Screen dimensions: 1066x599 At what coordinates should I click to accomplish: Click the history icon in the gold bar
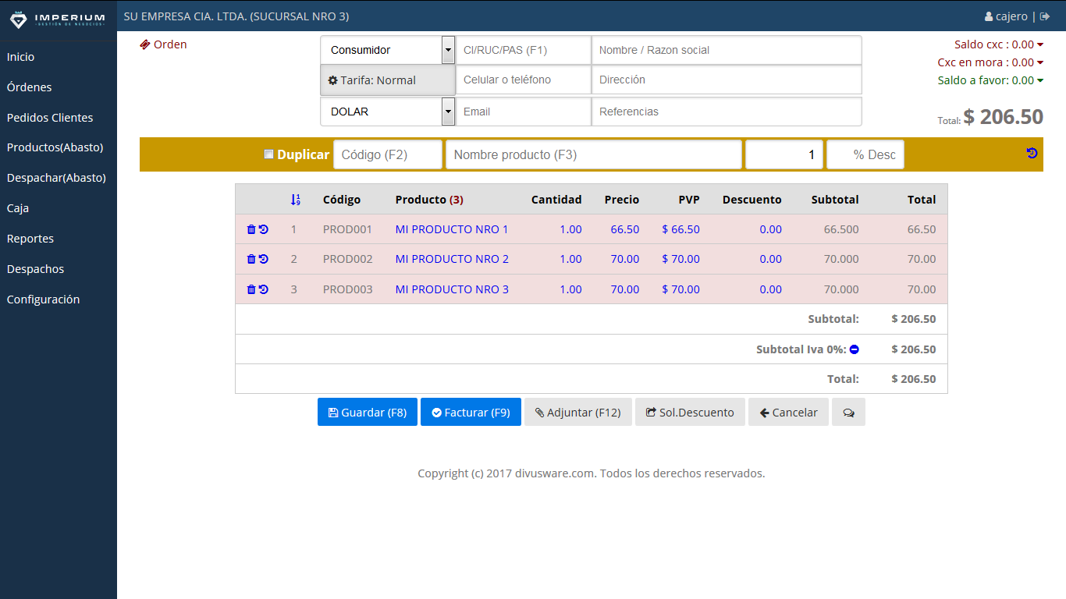click(x=1032, y=154)
